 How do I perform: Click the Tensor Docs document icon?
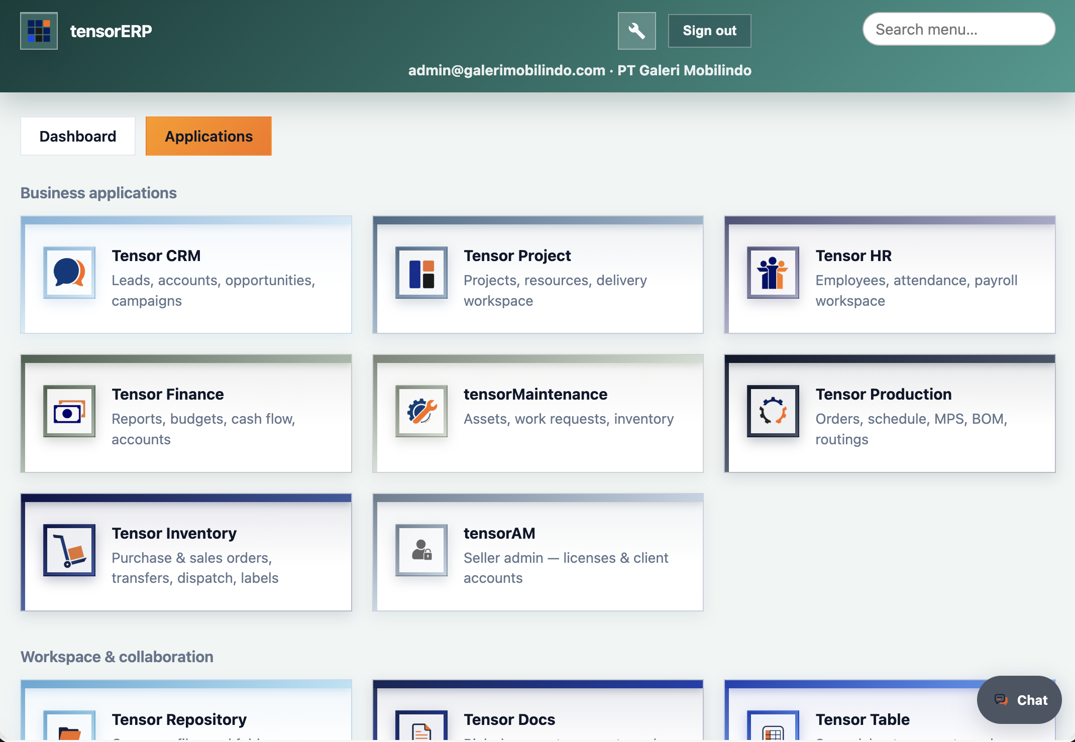[421, 727]
